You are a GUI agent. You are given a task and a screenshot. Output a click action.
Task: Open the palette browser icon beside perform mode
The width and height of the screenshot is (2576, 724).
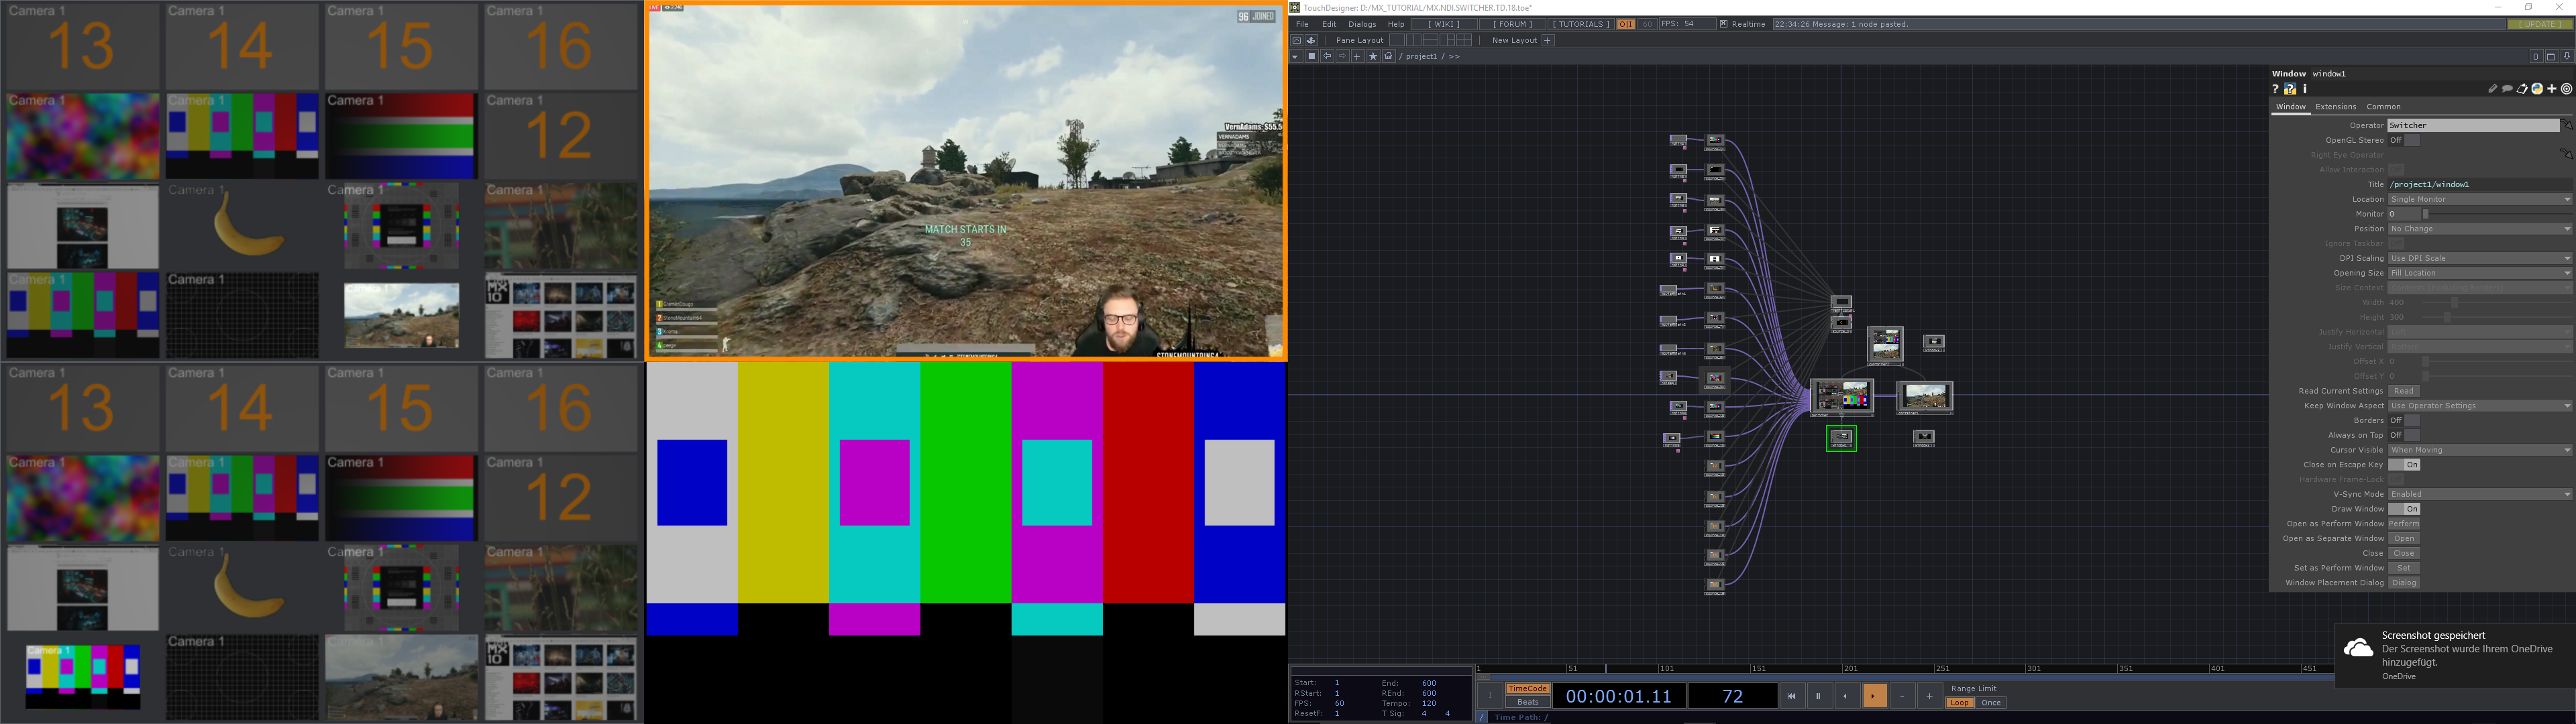(1311, 41)
